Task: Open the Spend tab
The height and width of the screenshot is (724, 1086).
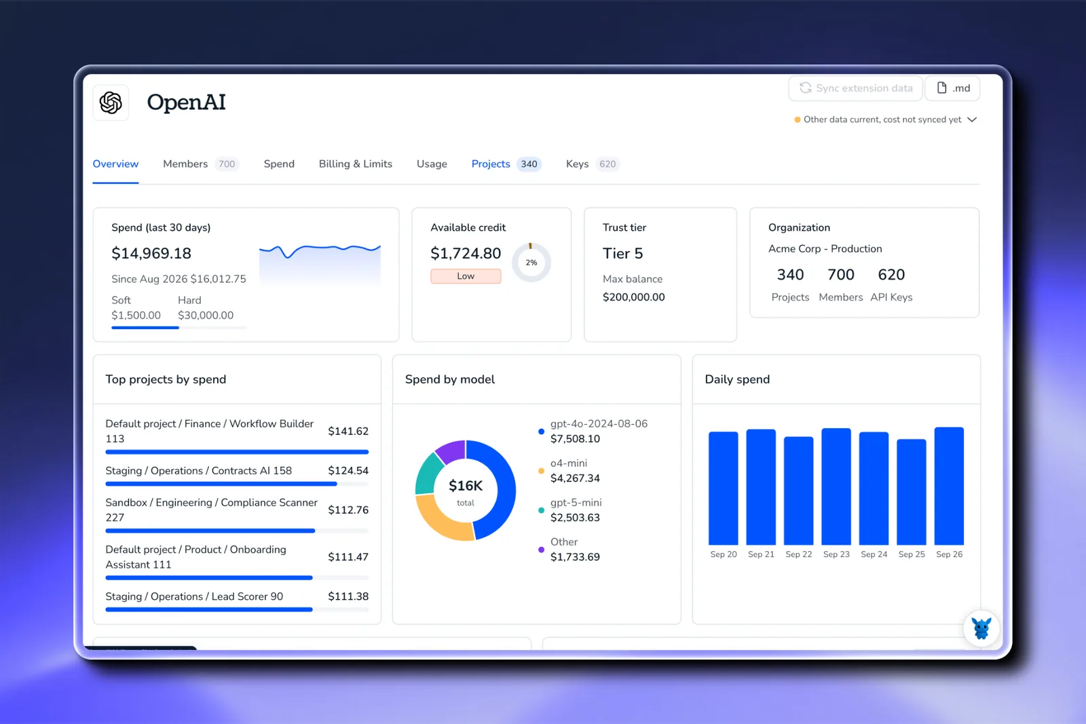Action: 279,164
